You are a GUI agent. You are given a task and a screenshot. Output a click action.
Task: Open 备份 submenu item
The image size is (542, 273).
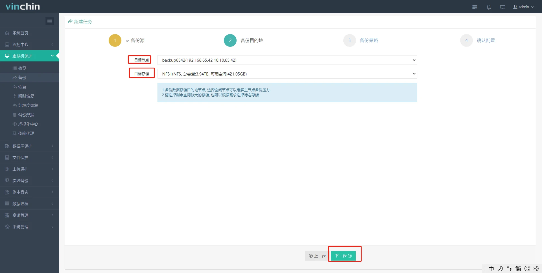[30, 77]
